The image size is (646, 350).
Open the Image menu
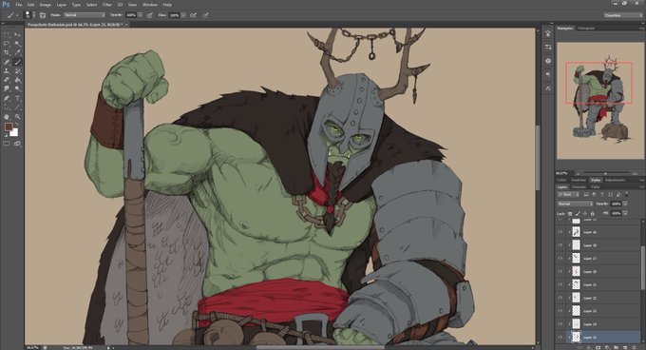[x=46, y=5]
